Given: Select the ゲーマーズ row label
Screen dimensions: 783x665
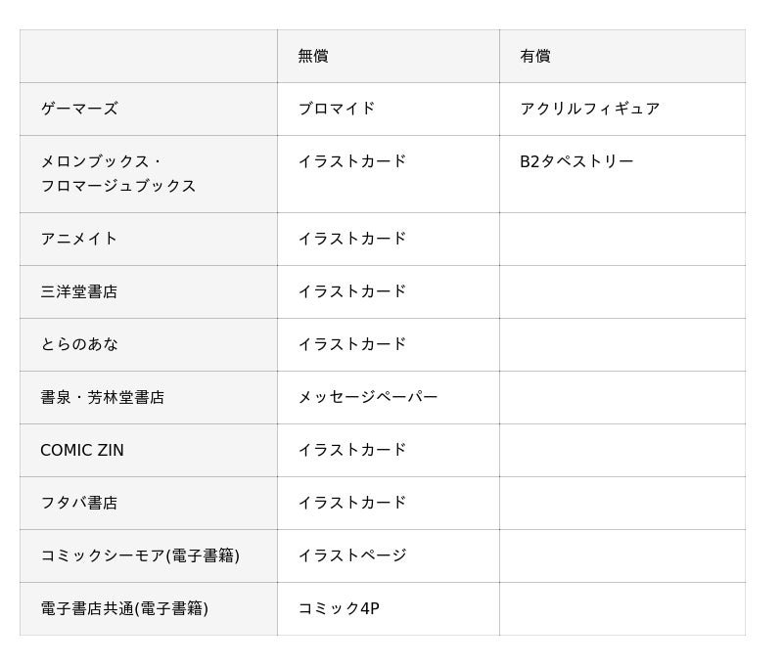Looking at the screenshot, I should [79, 109].
